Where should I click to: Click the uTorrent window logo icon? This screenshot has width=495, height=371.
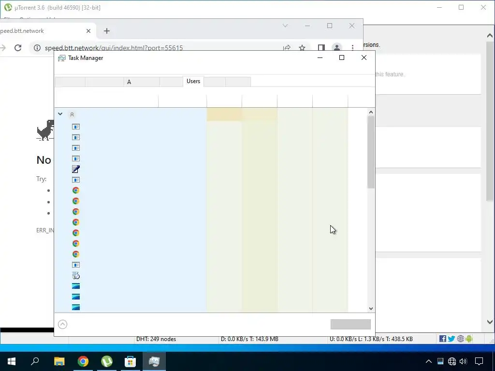pyautogui.click(x=8, y=7)
